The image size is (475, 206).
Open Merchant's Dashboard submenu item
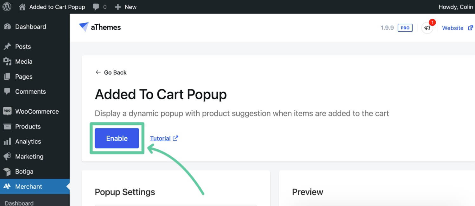19,203
